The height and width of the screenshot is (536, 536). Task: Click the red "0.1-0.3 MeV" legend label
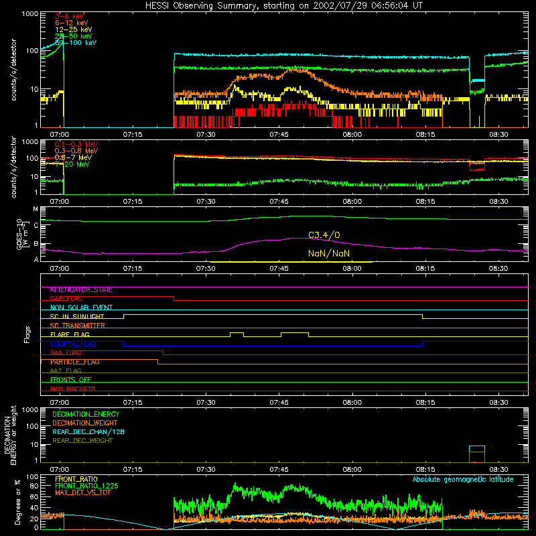click(x=76, y=144)
